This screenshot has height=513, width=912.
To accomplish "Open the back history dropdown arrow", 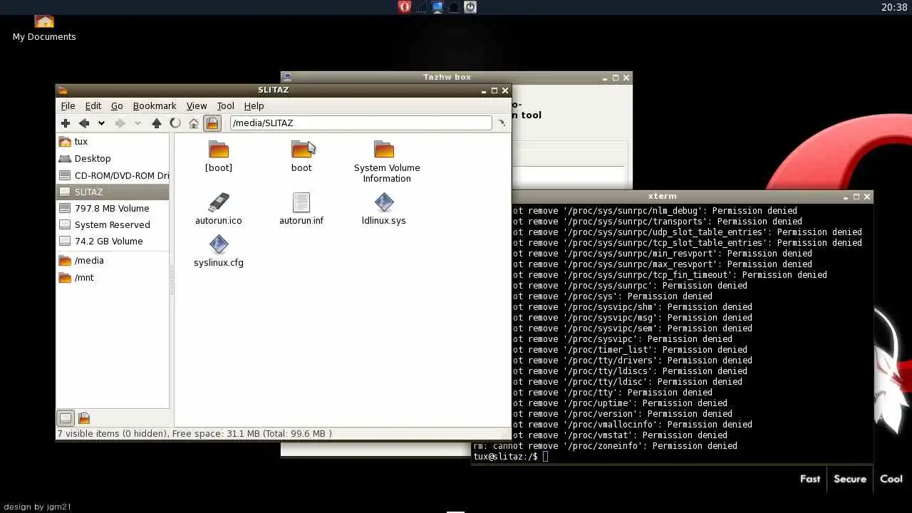I will (101, 123).
